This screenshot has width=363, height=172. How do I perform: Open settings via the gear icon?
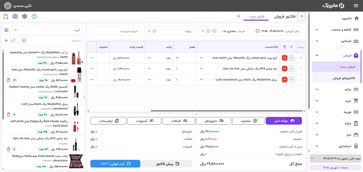click(x=25, y=16)
